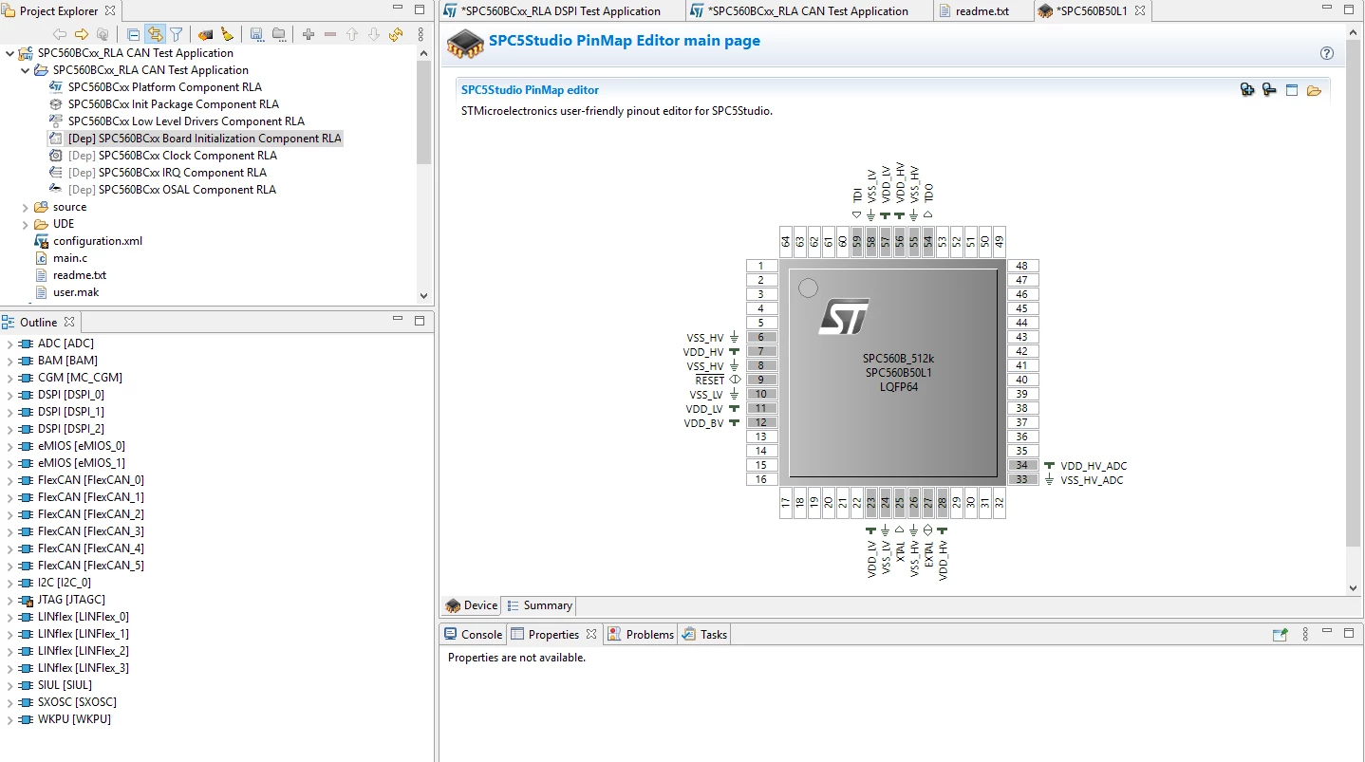Zoom in on the pinout diagram
The height and width of the screenshot is (762, 1365).
(1247, 90)
